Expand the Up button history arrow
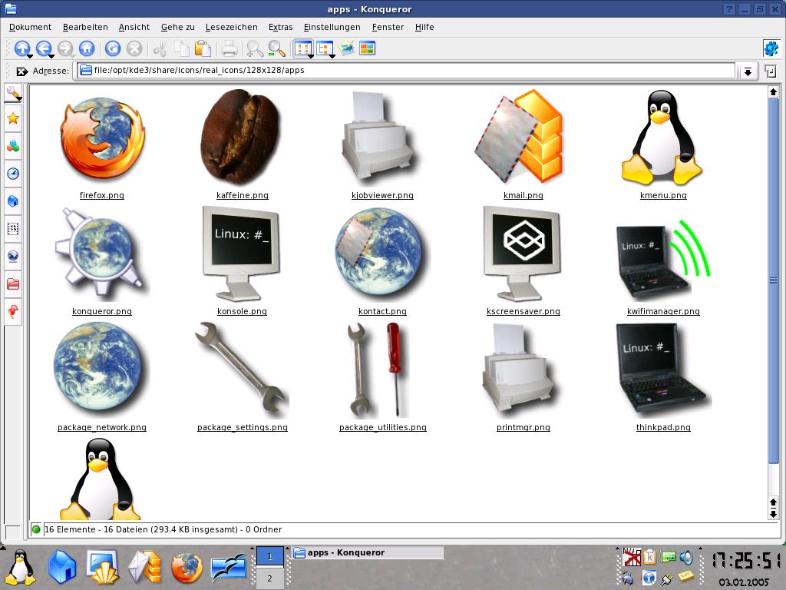This screenshot has width=786, height=590. (30, 55)
